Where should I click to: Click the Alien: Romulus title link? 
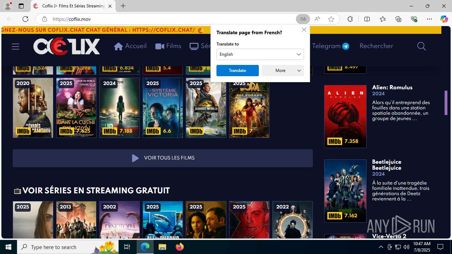(x=392, y=87)
